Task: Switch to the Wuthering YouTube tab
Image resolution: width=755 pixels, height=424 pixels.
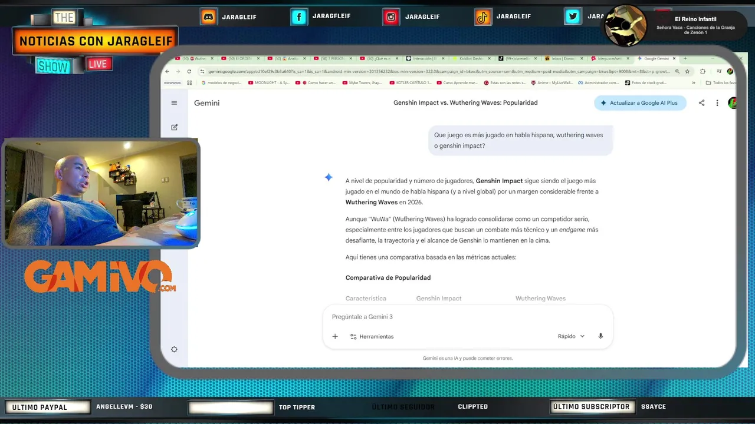Action: pos(194,58)
